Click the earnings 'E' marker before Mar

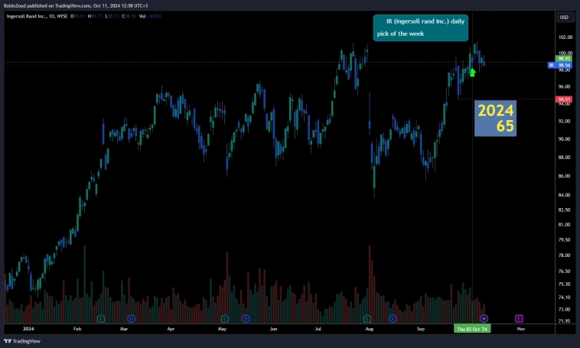pyautogui.click(x=100, y=318)
